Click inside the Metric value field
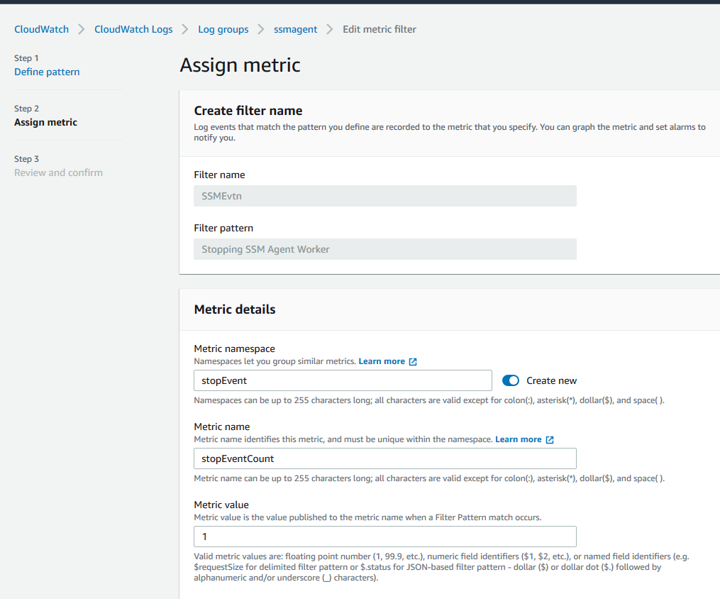The image size is (720, 599). pyautogui.click(x=384, y=537)
